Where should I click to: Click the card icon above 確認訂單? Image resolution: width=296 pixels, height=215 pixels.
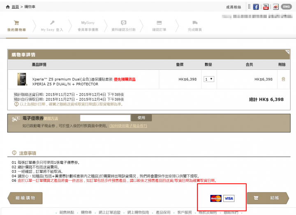coord(159,23)
